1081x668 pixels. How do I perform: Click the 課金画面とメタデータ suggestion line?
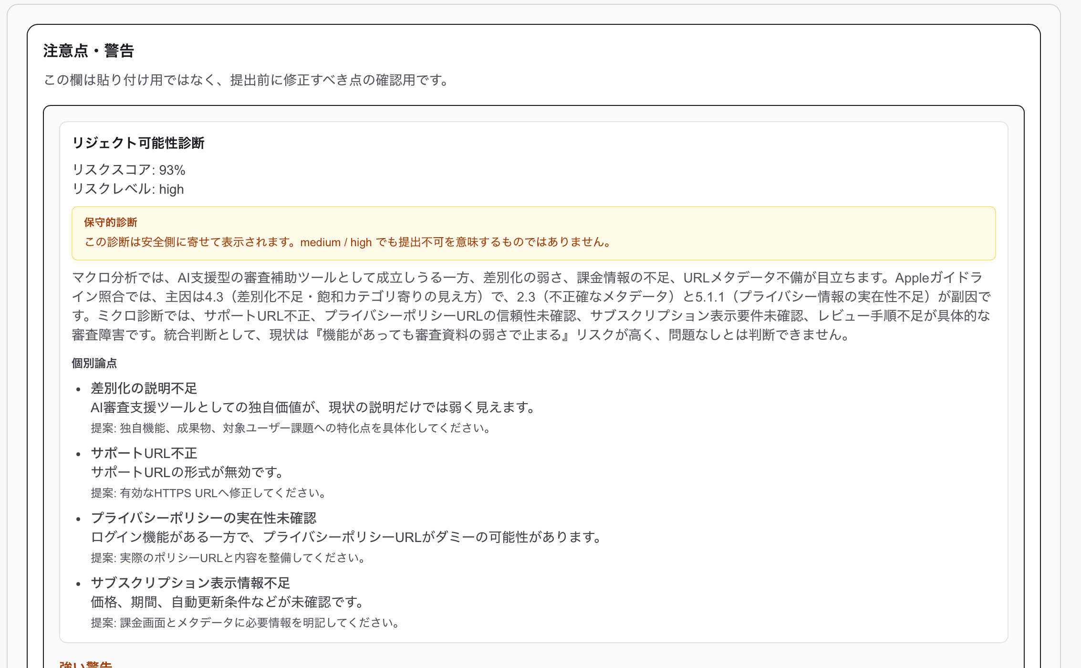[x=244, y=623]
